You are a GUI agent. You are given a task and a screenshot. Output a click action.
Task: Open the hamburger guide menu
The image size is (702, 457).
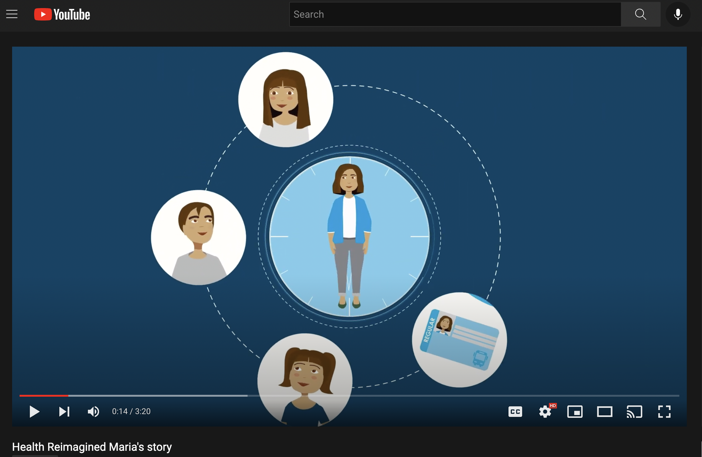12,14
